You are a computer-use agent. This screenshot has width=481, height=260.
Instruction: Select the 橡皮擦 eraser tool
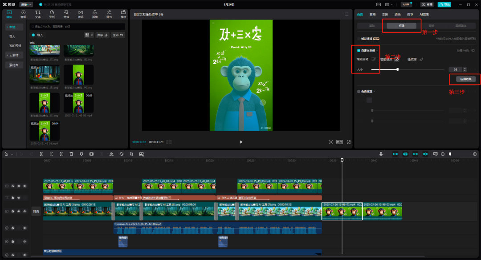coord(421,59)
